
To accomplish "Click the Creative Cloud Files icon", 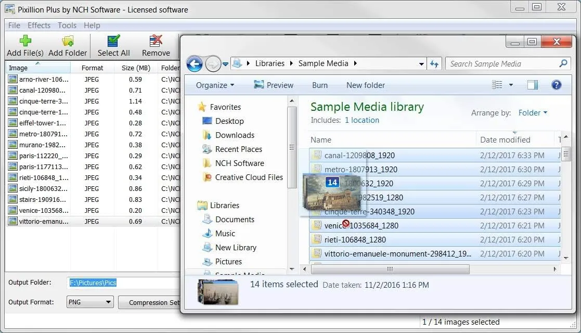I will 207,177.
